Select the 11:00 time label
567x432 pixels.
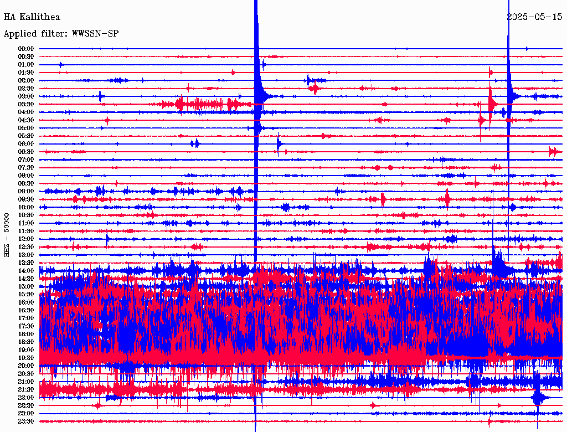click(26, 224)
